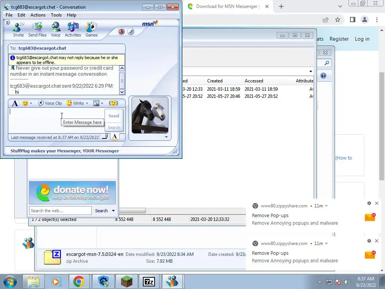385x289 pixels.
Task: Click Search next to the web box
Action: click(102, 211)
